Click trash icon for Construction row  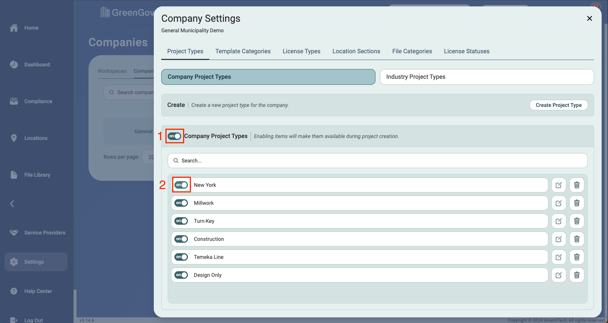(577, 239)
